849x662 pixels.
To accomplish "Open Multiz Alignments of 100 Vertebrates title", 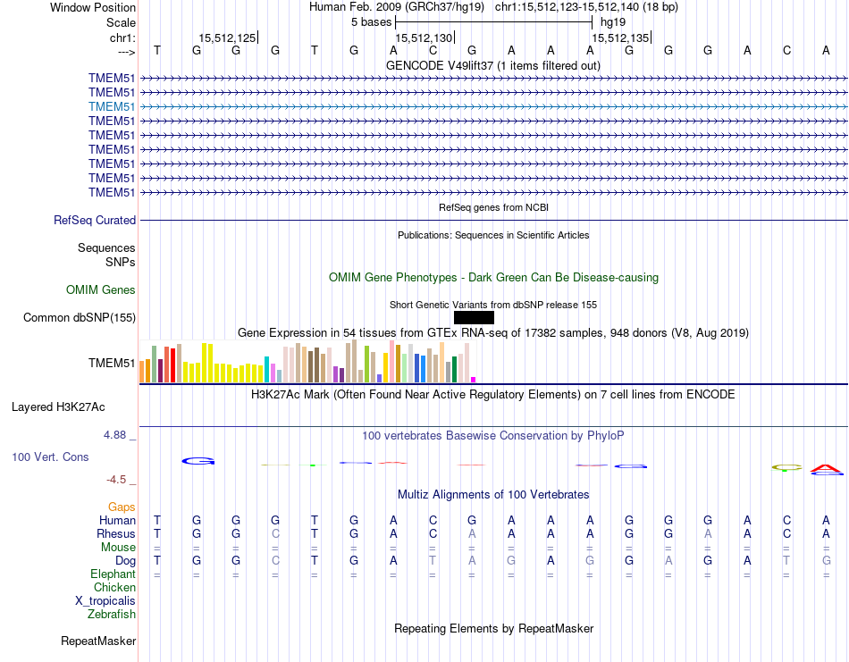I will pyautogui.click(x=493, y=495).
